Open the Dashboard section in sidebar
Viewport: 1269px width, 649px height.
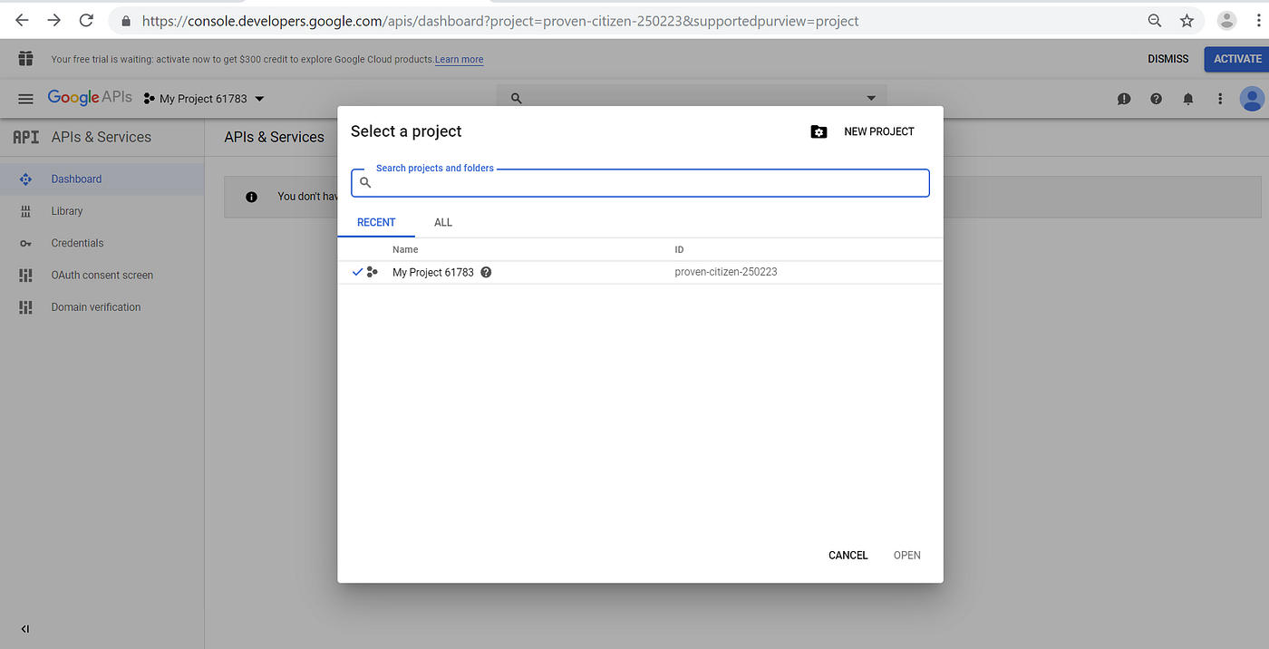pyautogui.click(x=76, y=179)
